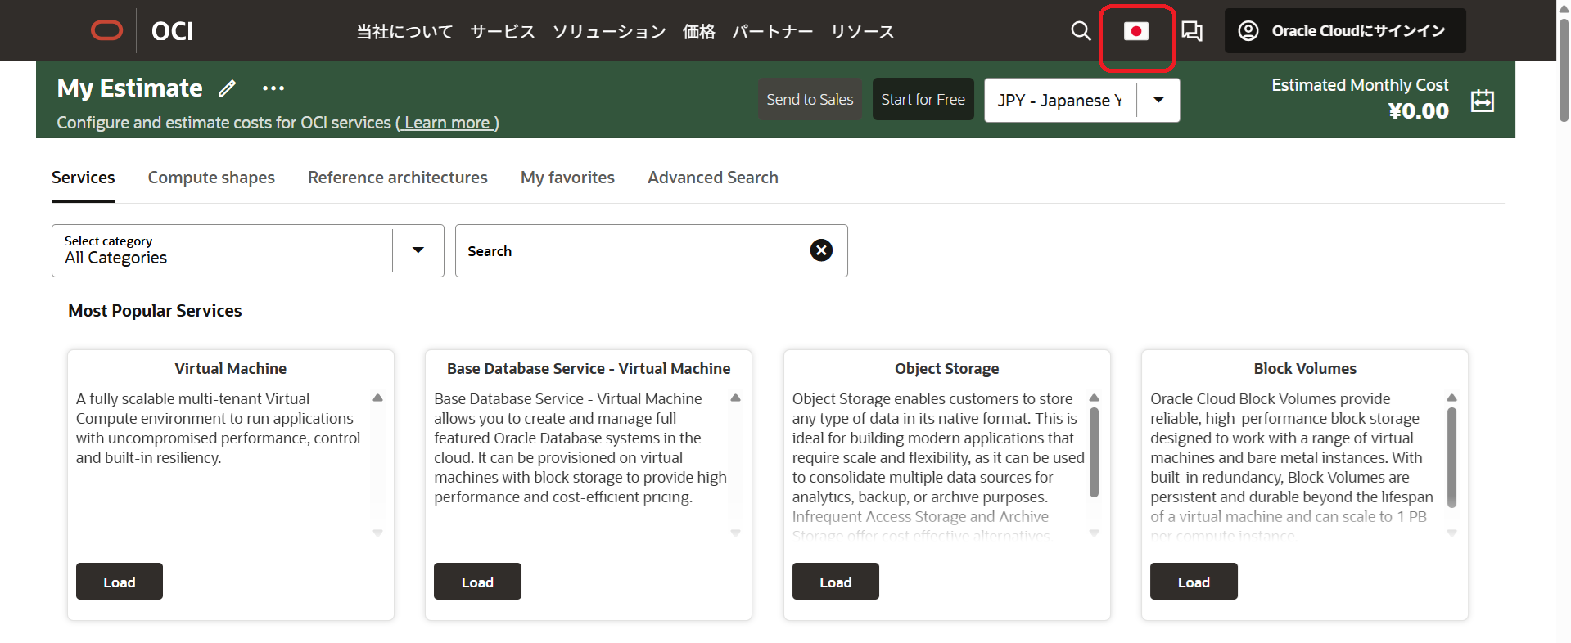The height and width of the screenshot is (643, 1571).
Task: Go to the Advanced Search tab
Action: [712, 178]
